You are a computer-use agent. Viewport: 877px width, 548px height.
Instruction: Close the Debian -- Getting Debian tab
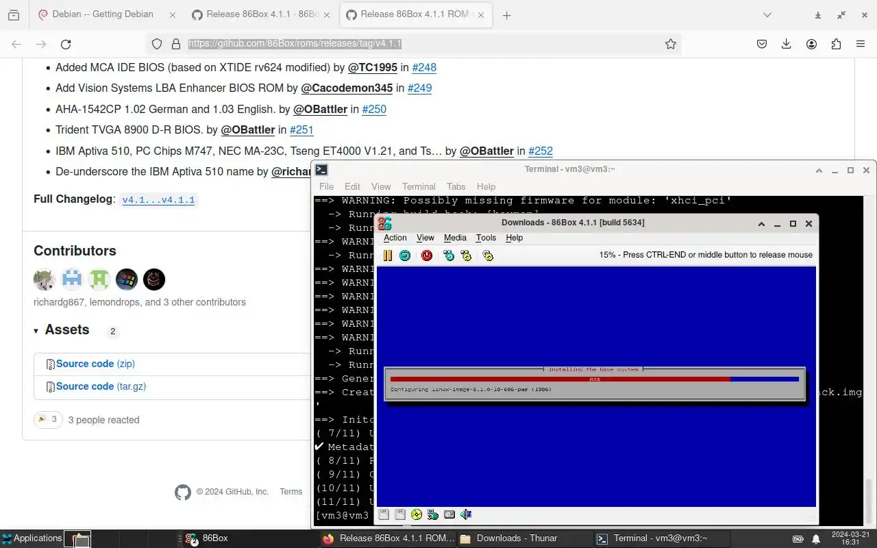[172, 15]
